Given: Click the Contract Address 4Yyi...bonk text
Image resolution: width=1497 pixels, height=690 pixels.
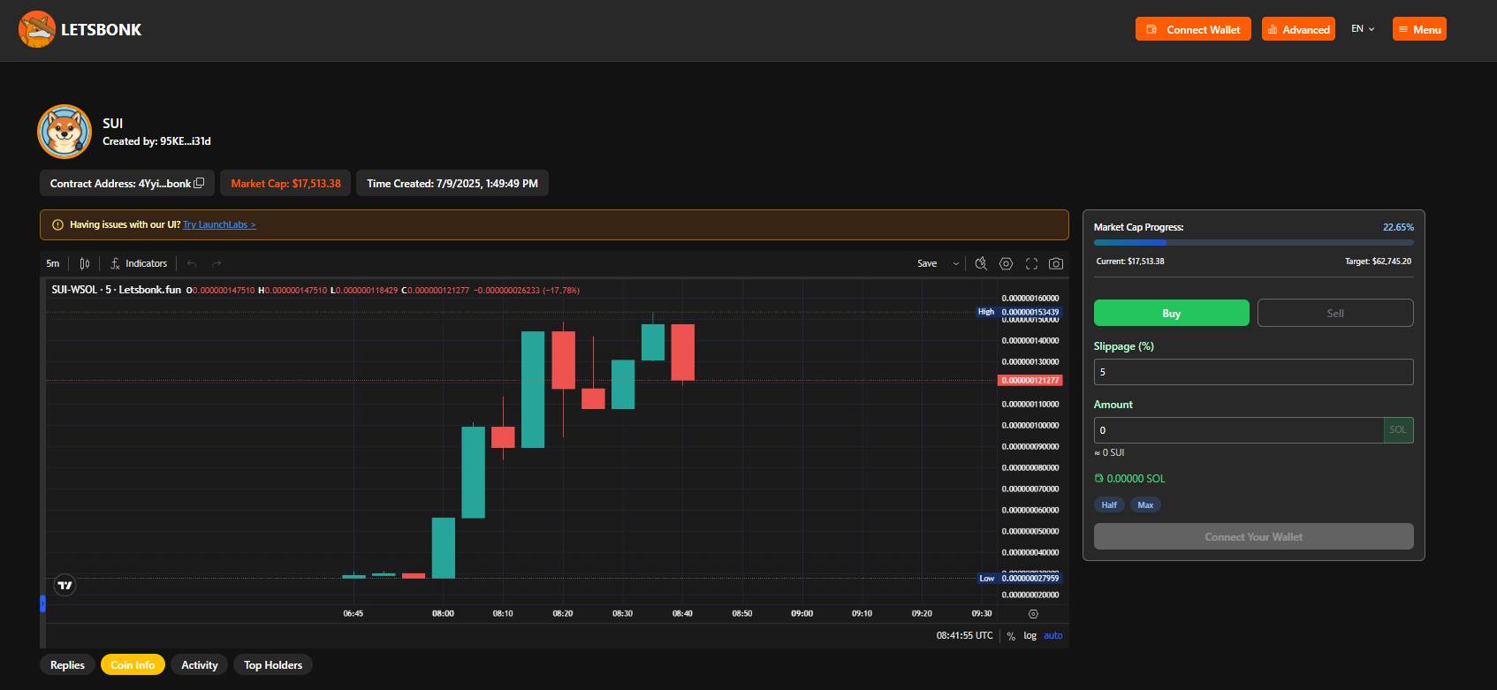Looking at the screenshot, I should tap(120, 183).
